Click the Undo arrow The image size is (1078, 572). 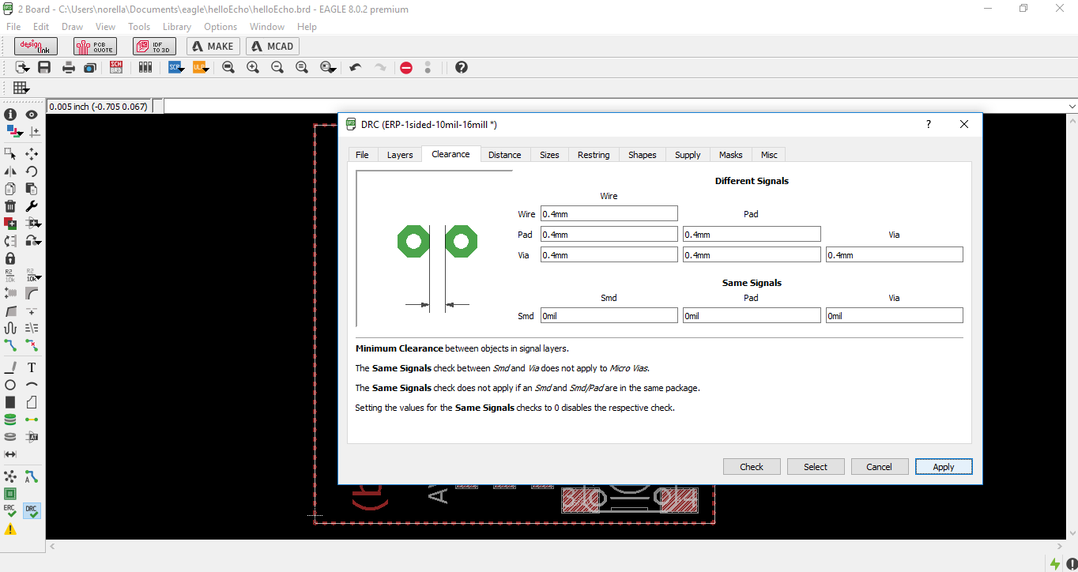pyautogui.click(x=356, y=67)
